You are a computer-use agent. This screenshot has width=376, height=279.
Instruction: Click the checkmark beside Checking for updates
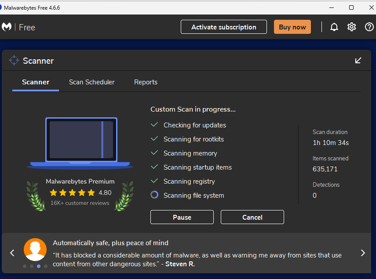pos(154,124)
